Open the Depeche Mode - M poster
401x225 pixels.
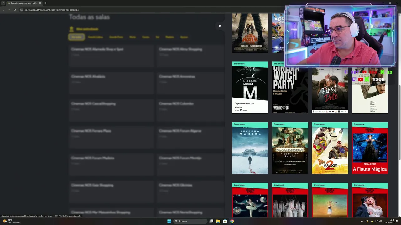pyautogui.click(x=250, y=87)
